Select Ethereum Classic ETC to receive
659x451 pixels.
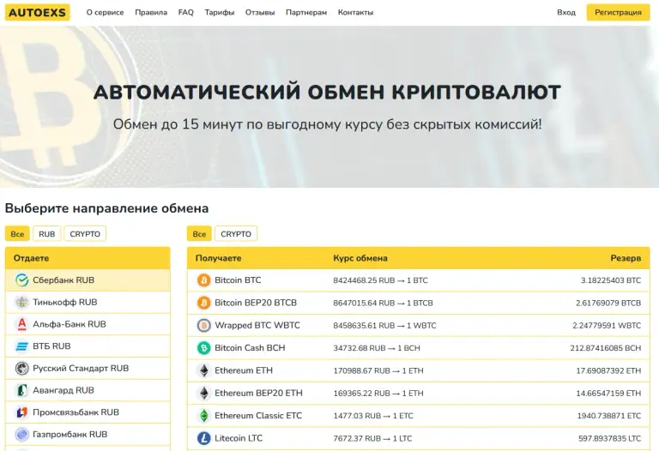[x=419, y=416]
